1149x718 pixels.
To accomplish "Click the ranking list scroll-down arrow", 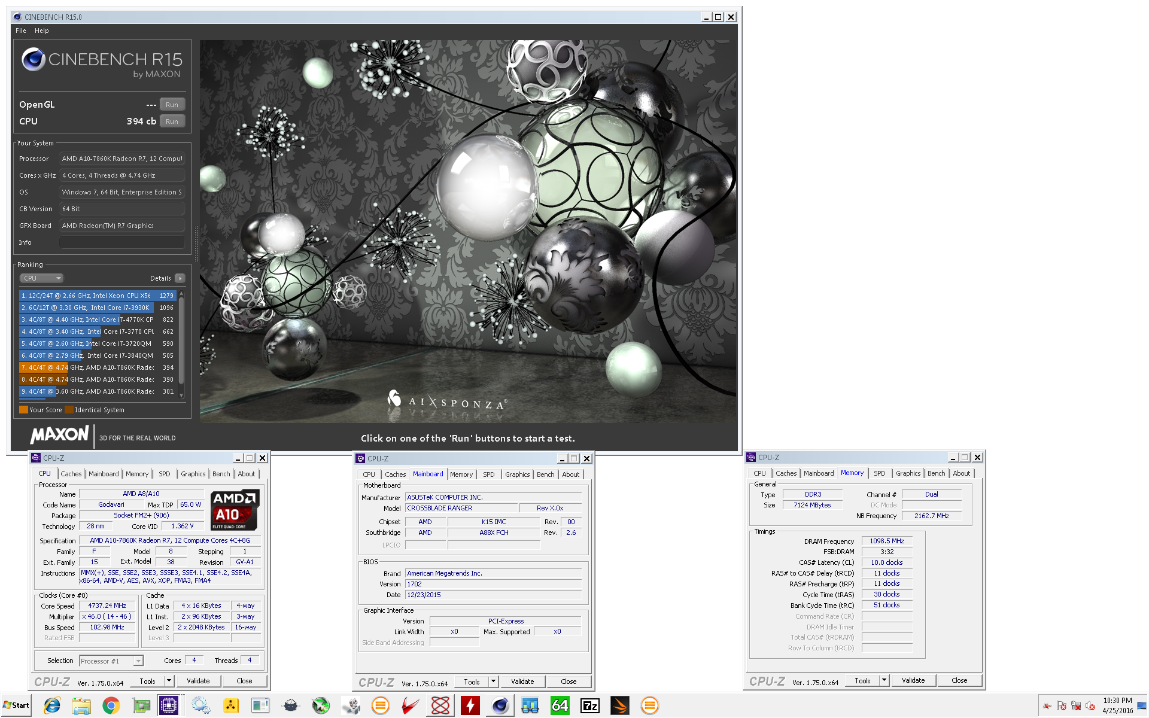I will [x=181, y=395].
